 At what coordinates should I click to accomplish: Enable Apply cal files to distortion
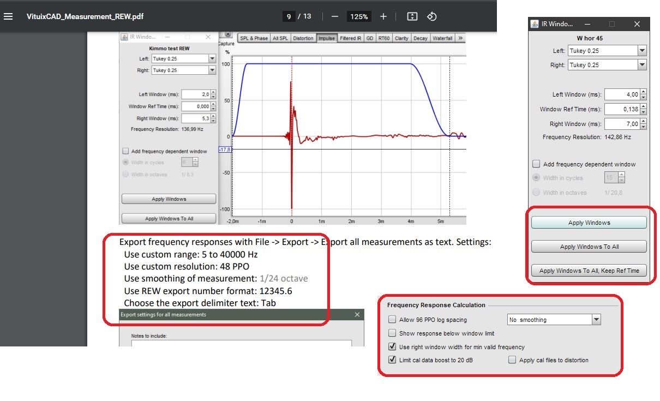[512, 360]
